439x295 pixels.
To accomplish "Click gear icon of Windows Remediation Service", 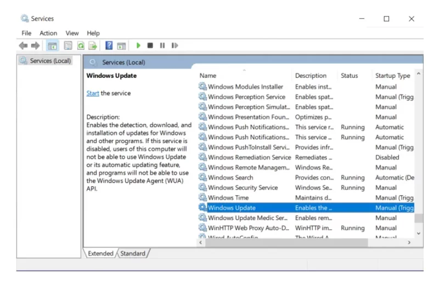I will click(202, 157).
